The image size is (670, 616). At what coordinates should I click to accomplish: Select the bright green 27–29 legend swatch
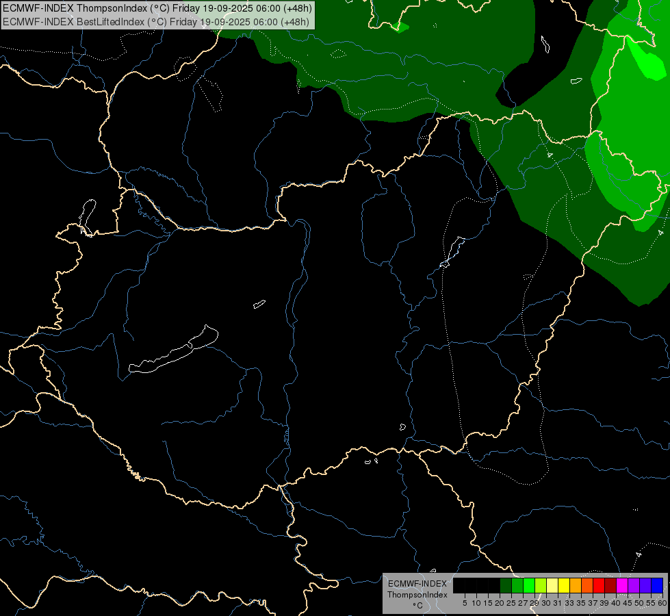point(529,585)
